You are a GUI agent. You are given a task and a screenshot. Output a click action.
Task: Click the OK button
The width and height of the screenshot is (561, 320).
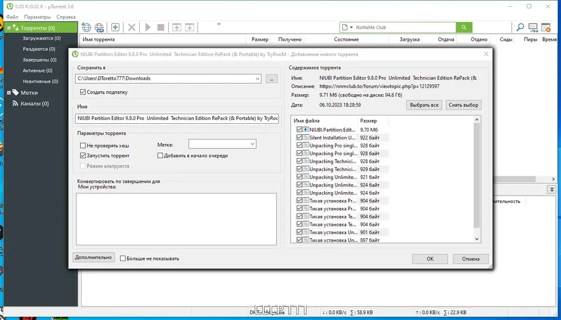430,259
